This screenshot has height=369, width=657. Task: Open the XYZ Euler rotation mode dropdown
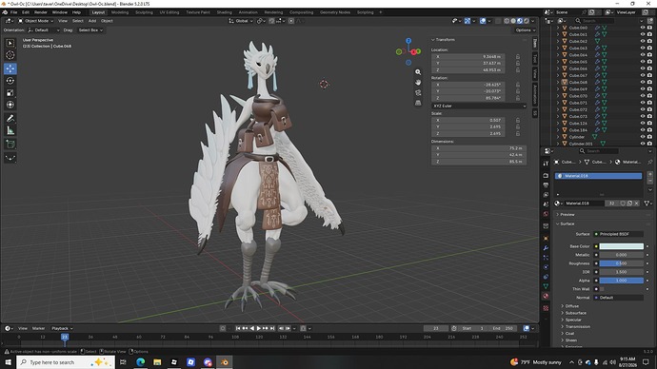479,106
